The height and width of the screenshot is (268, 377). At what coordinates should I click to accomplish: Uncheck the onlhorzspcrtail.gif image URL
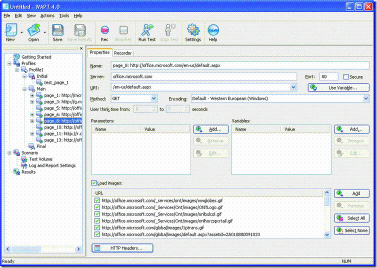[97, 220]
